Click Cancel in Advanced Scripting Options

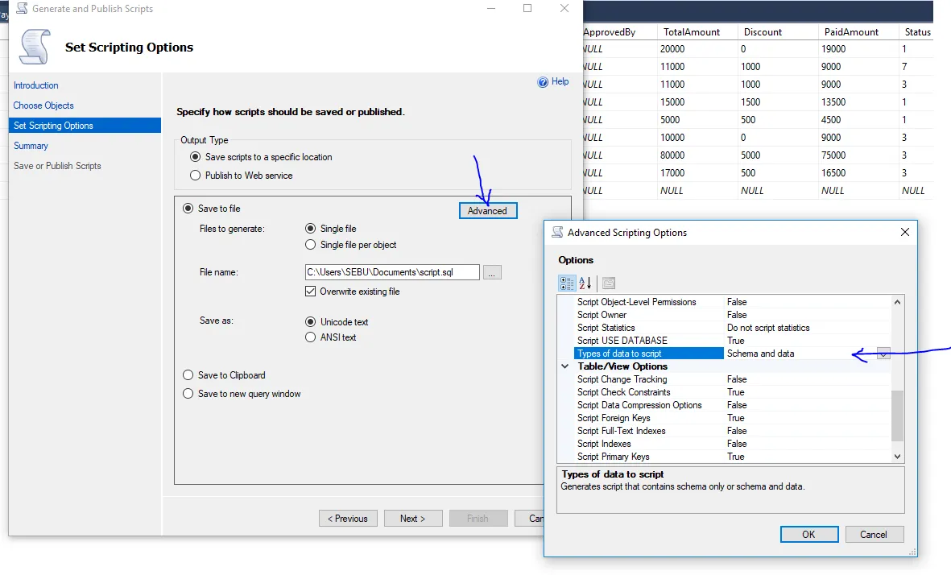874,535
